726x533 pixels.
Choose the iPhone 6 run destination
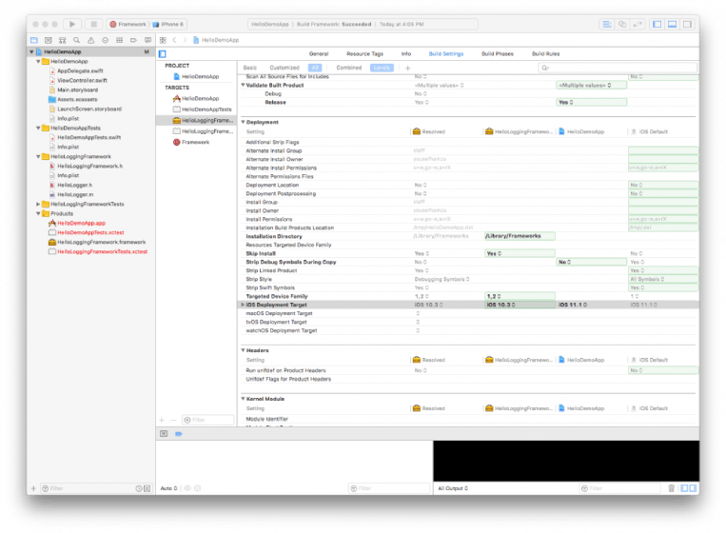pyautogui.click(x=168, y=24)
